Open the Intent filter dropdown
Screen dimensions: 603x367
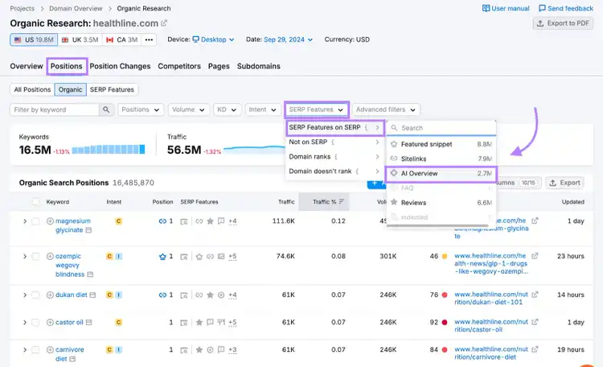(x=263, y=109)
